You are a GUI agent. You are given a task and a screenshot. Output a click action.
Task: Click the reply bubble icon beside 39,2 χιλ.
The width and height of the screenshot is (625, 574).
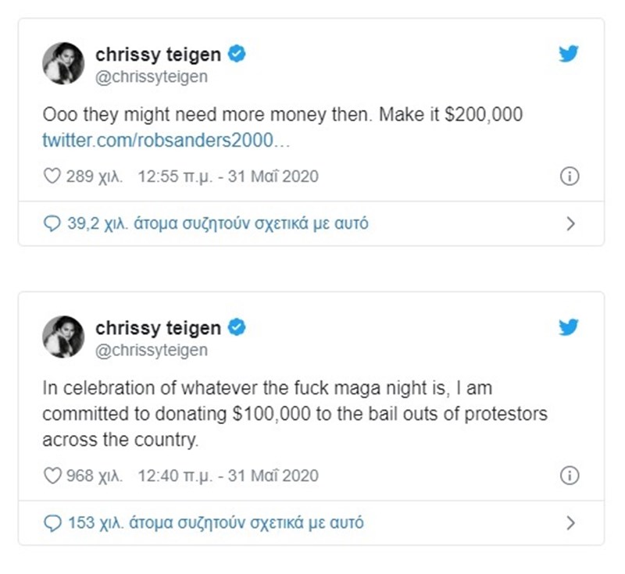click(x=52, y=224)
